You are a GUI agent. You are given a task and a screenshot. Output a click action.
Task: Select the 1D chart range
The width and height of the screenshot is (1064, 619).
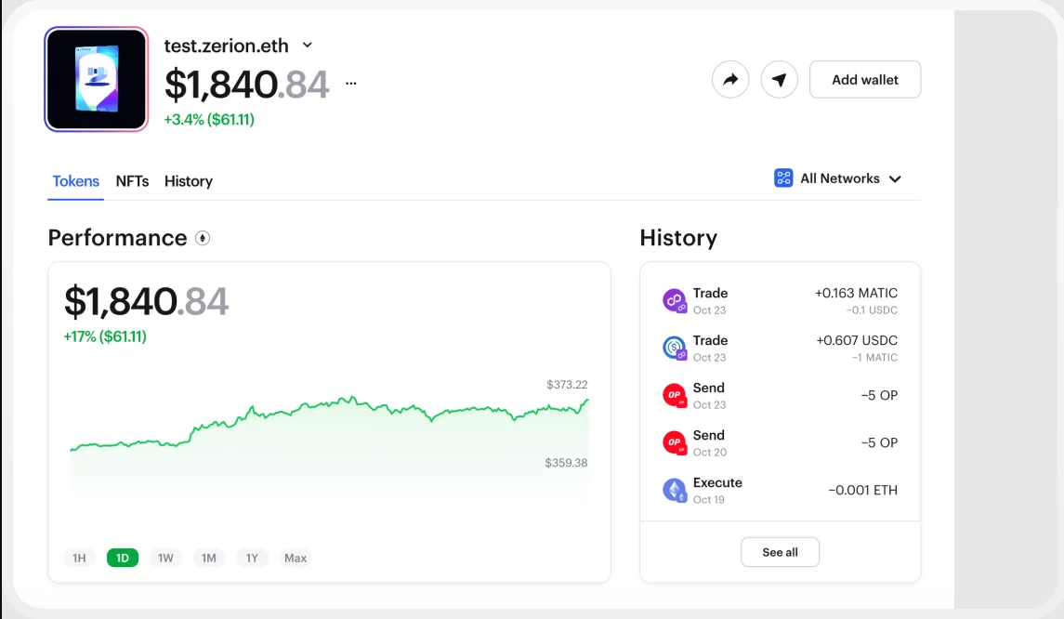[123, 558]
